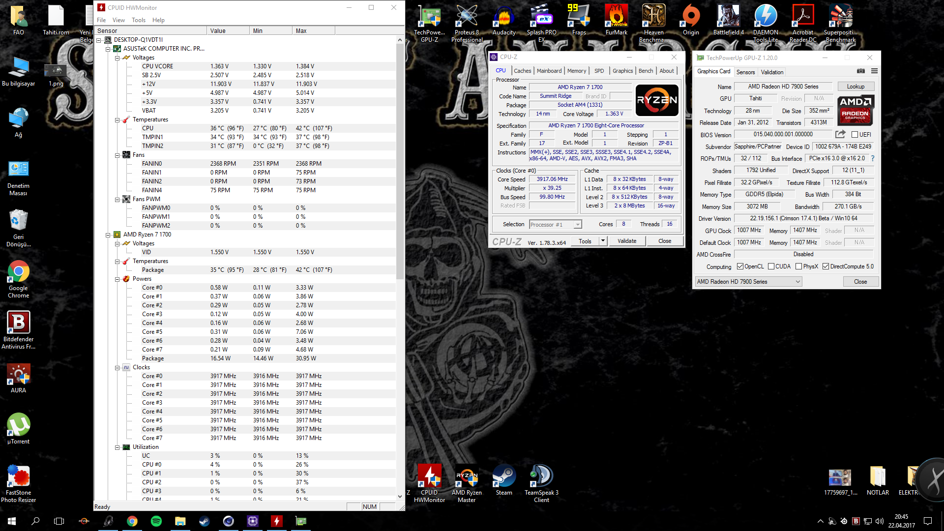This screenshot has height=531, width=944.
Task: Open the FurMark desktop icon
Action: tap(616, 20)
